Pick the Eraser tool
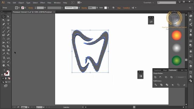 pyautogui.click(x=8, y=35)
